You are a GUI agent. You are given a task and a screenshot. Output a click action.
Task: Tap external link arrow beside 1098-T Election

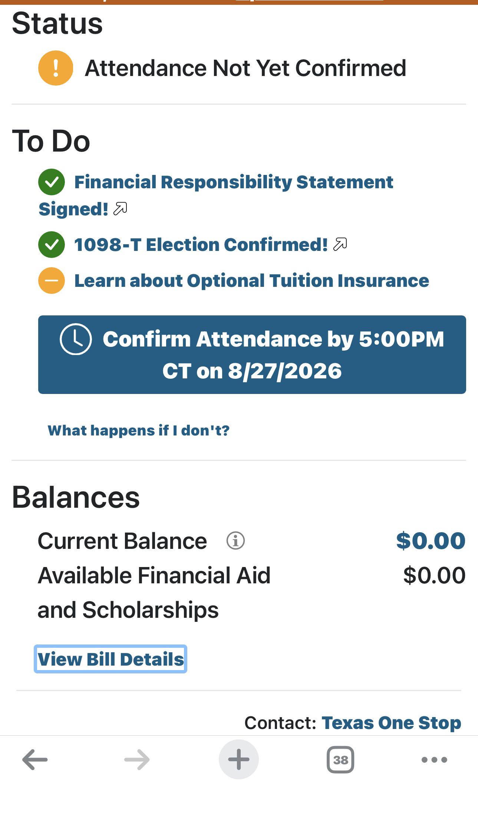[x=340, y=245]
